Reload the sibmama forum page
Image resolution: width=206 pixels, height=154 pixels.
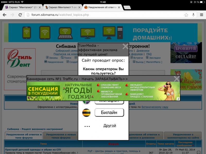20,15
